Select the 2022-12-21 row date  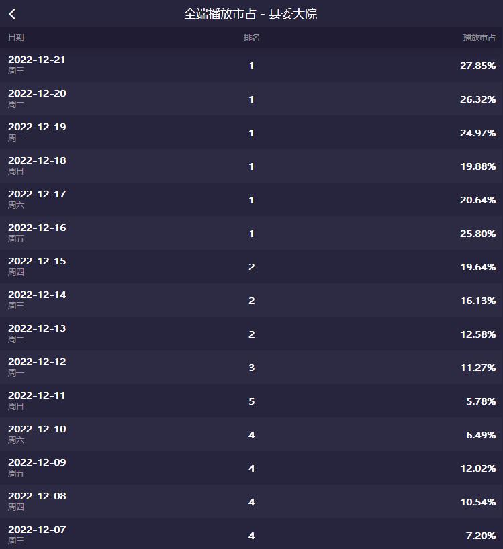coord(37,60)
